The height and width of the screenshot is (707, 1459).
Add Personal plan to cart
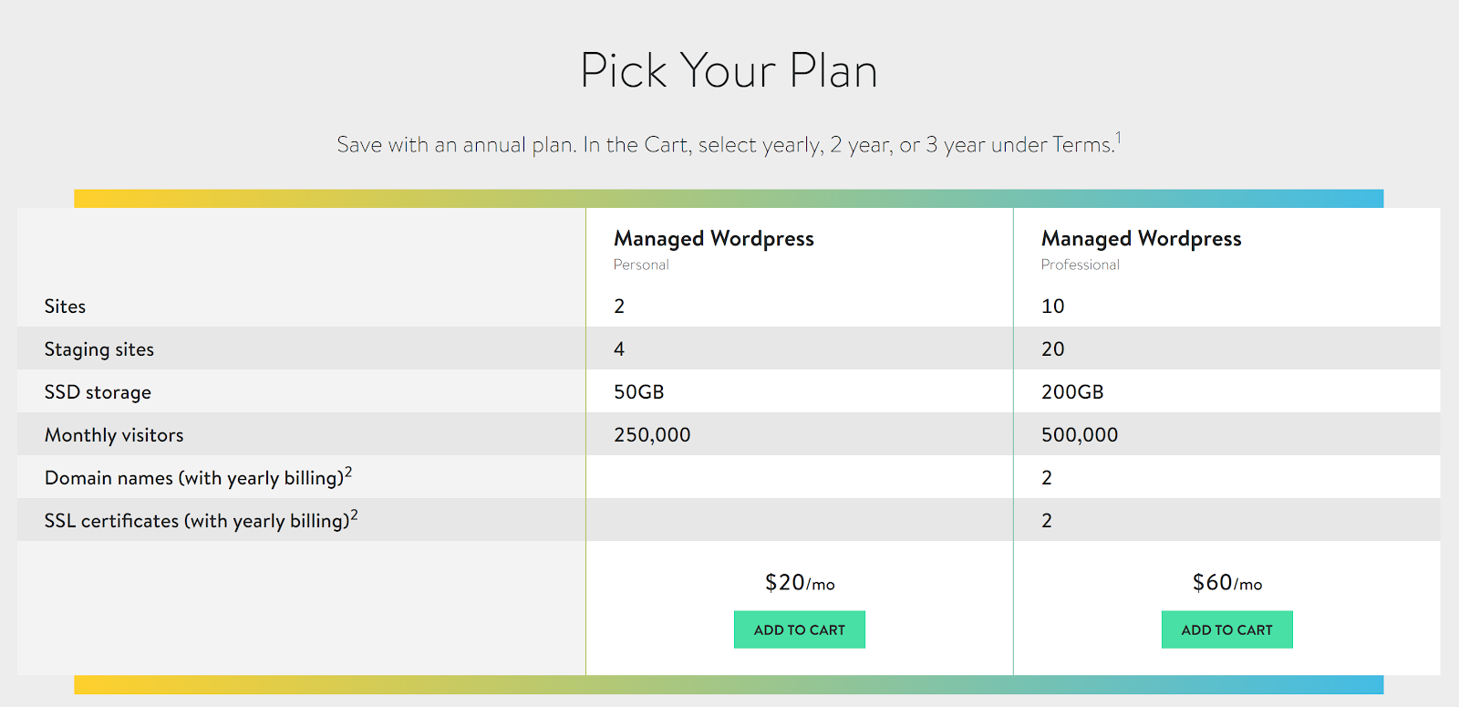click(800, 629)
